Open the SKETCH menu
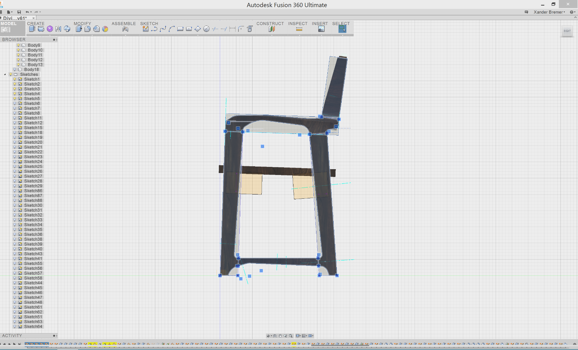578x350 pixels. (x=149, y=24)
